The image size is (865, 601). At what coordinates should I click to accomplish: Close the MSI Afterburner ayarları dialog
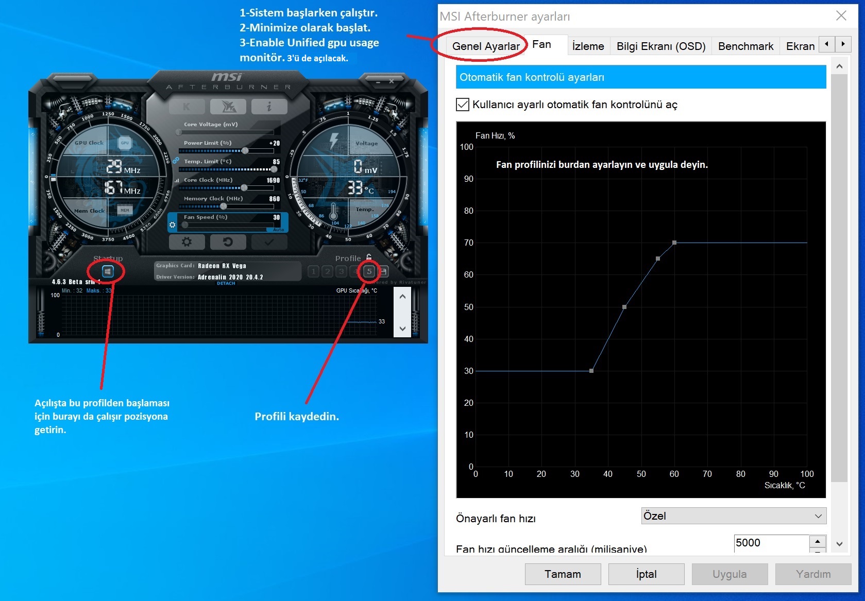coord(841,15)
